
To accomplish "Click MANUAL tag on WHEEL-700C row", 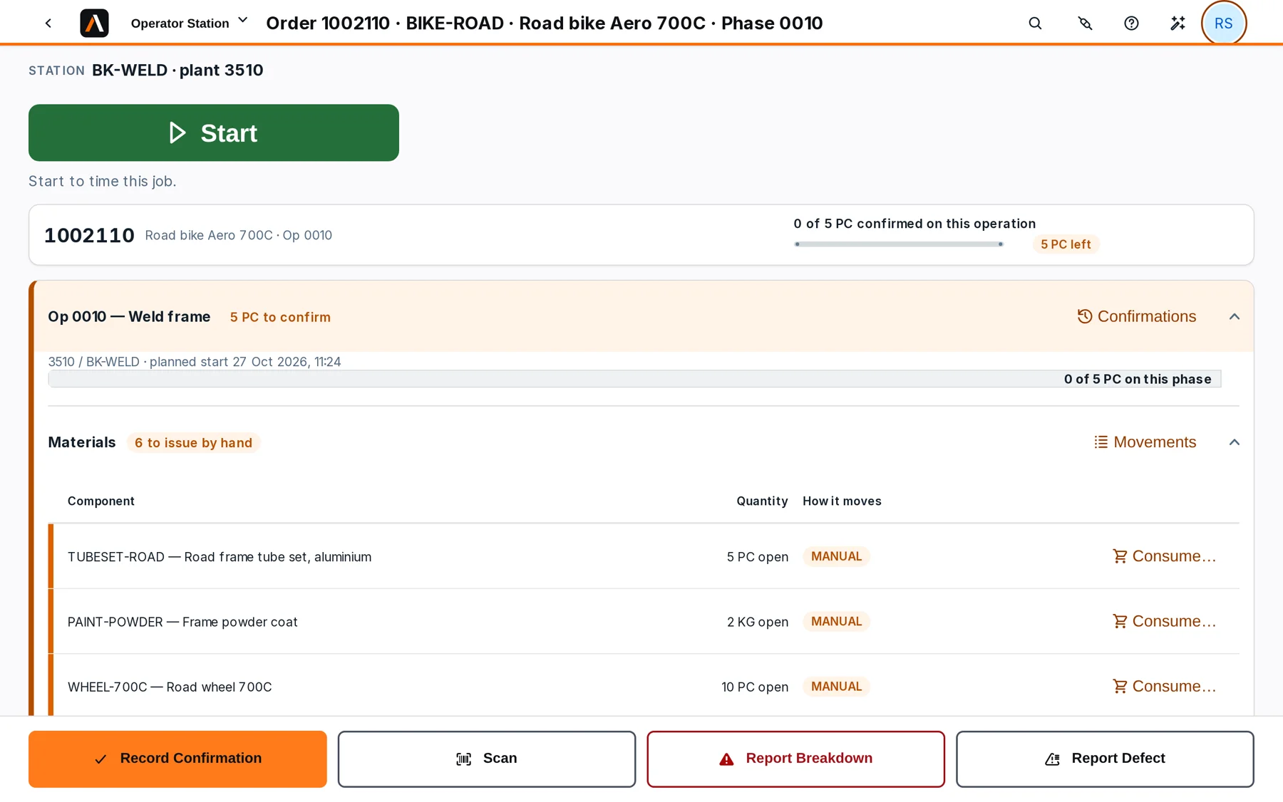I will [836, 687].
